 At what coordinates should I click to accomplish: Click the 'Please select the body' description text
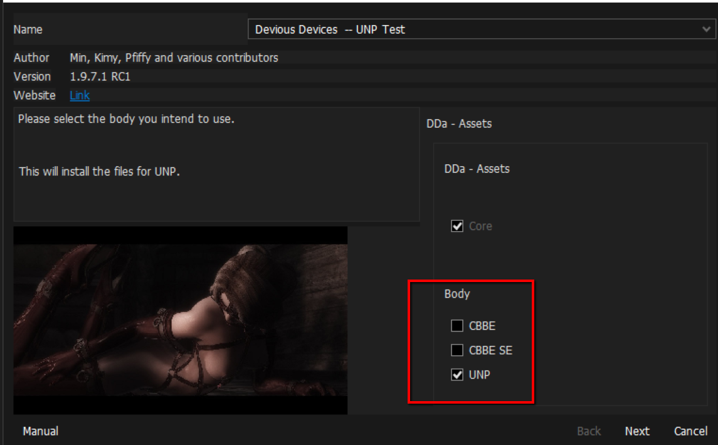click(126, 119)
